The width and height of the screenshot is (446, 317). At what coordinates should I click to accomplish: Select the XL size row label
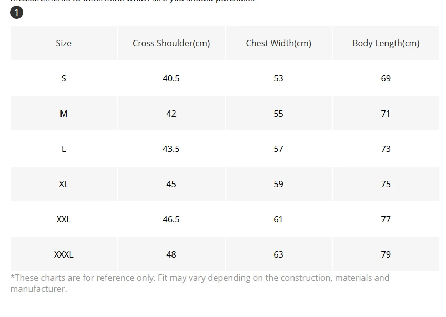click(x=64, y=184)
